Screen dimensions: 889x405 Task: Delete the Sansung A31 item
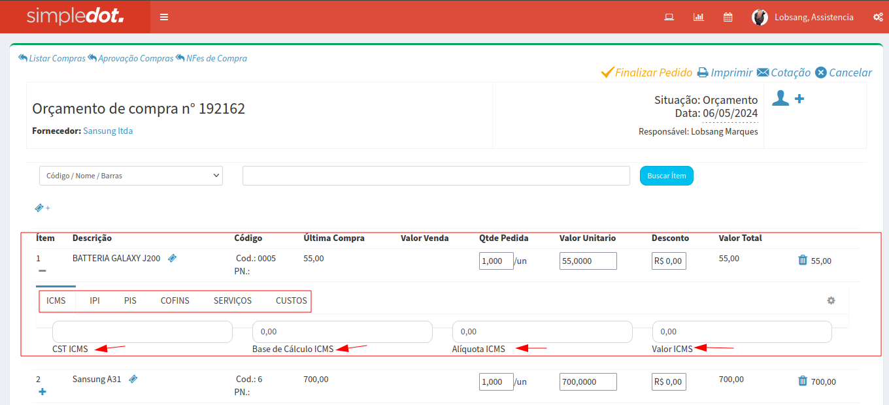tap(803, 381)
